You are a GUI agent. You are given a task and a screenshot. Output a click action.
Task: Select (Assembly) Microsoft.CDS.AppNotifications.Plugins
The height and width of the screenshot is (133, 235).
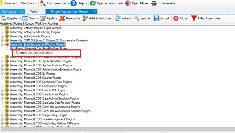click(41, 65)
